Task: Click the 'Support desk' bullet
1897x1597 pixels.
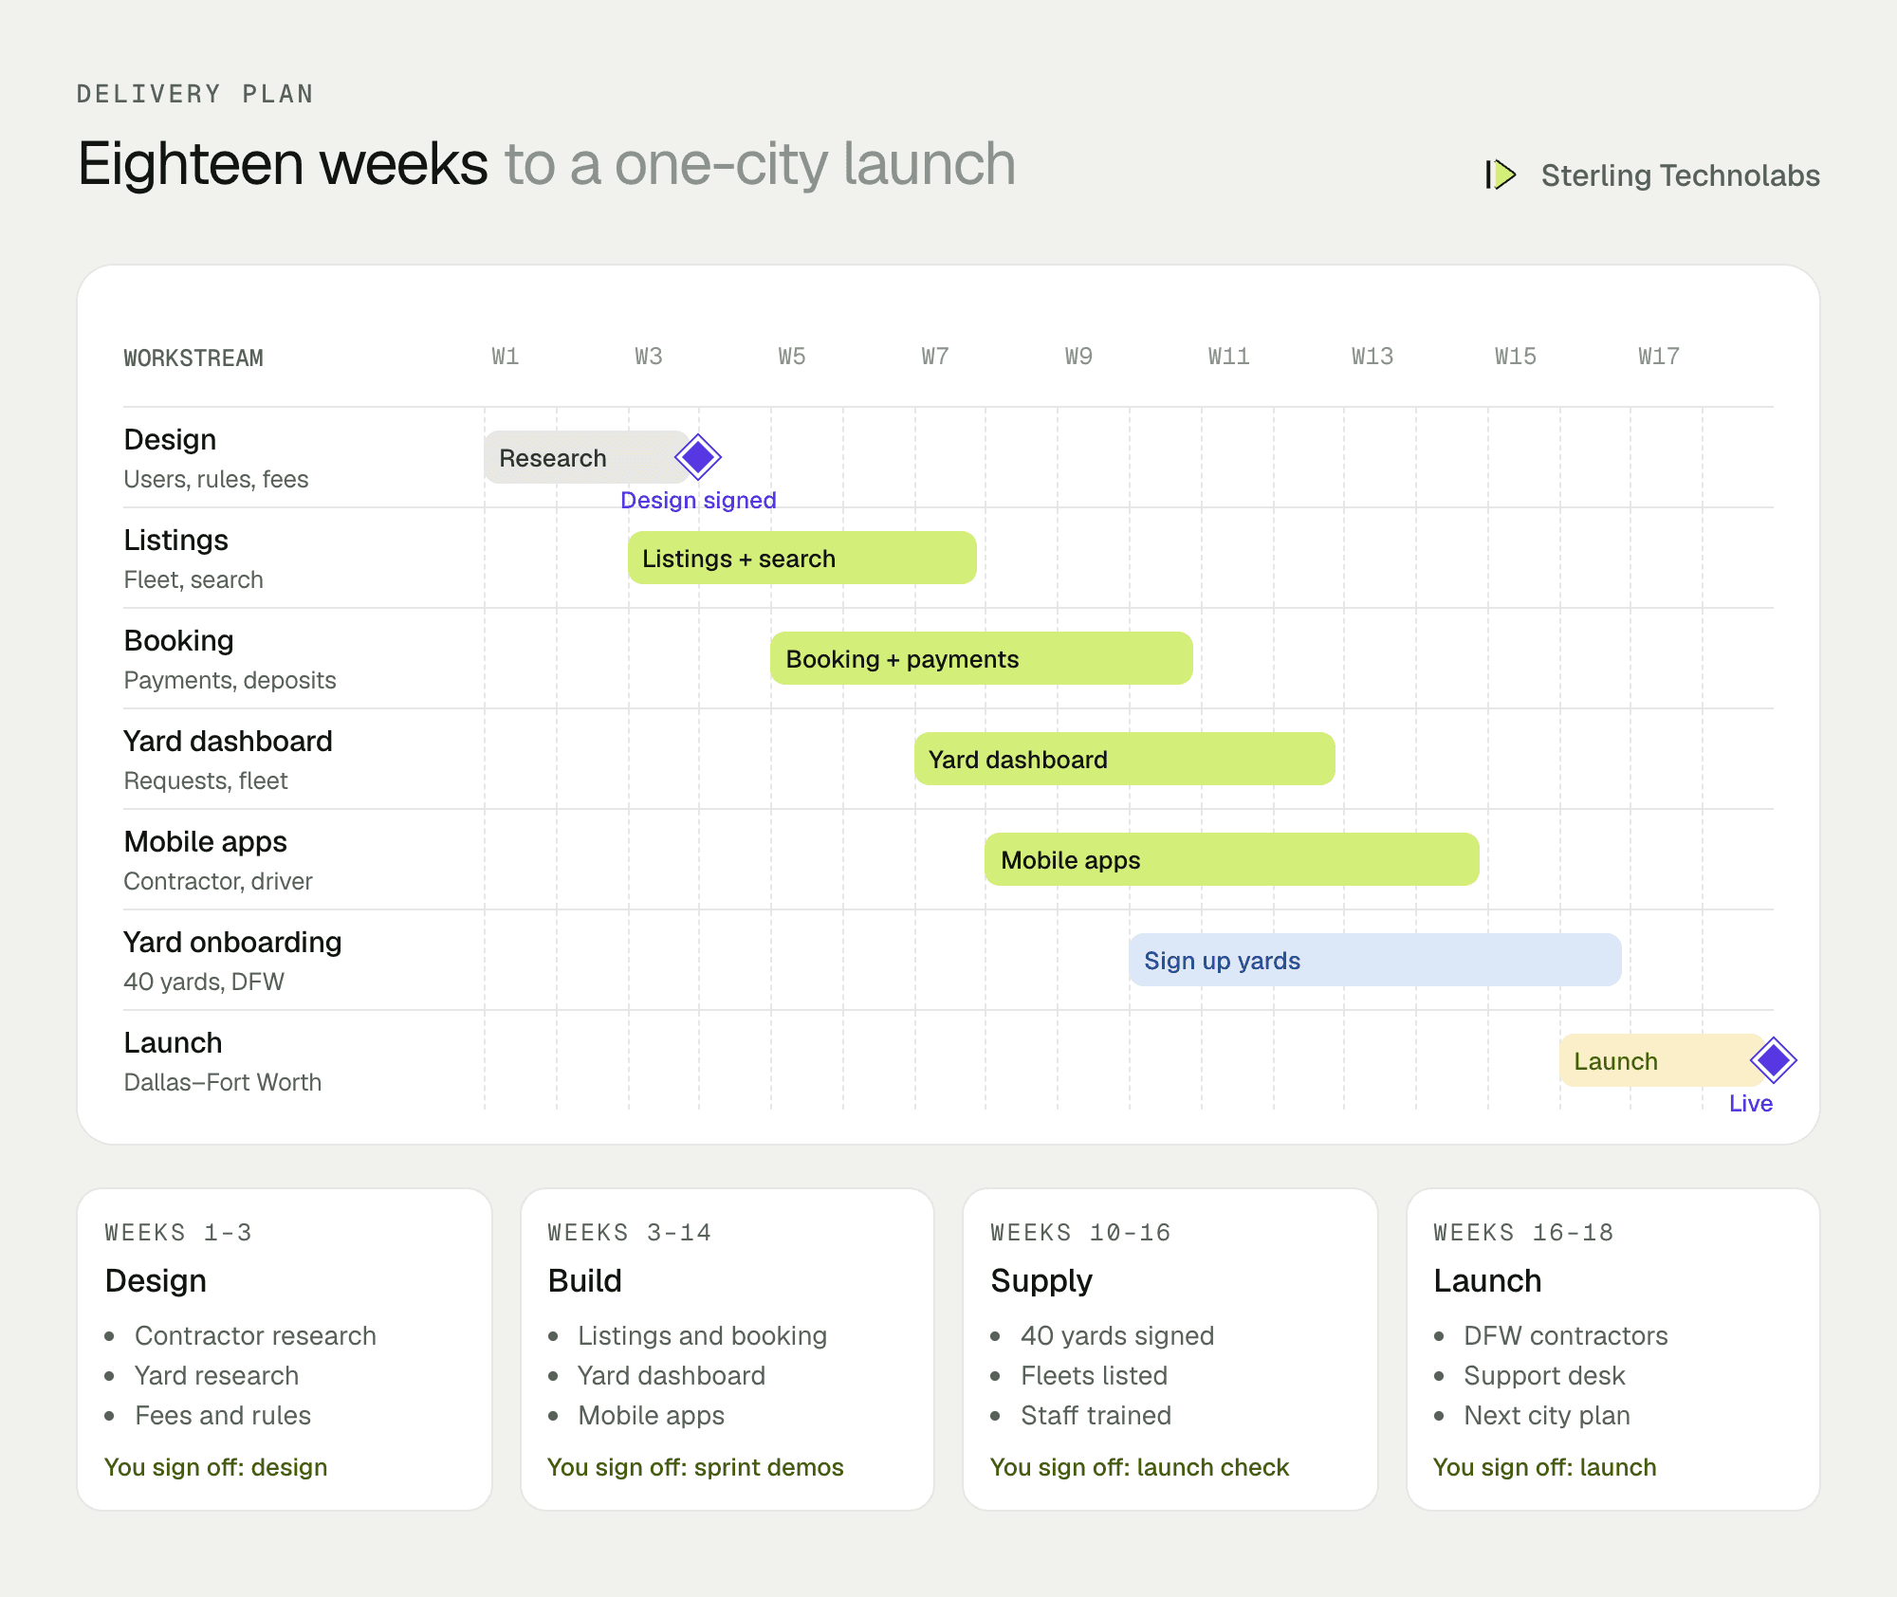Action: [1544, 1375]
